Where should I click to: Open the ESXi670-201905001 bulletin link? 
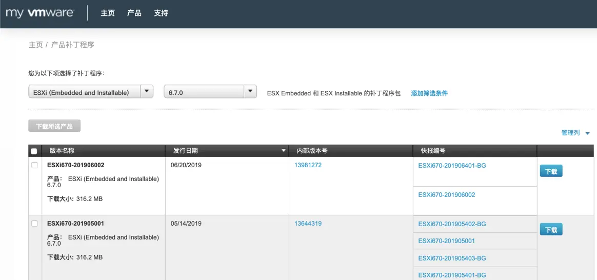447,241
